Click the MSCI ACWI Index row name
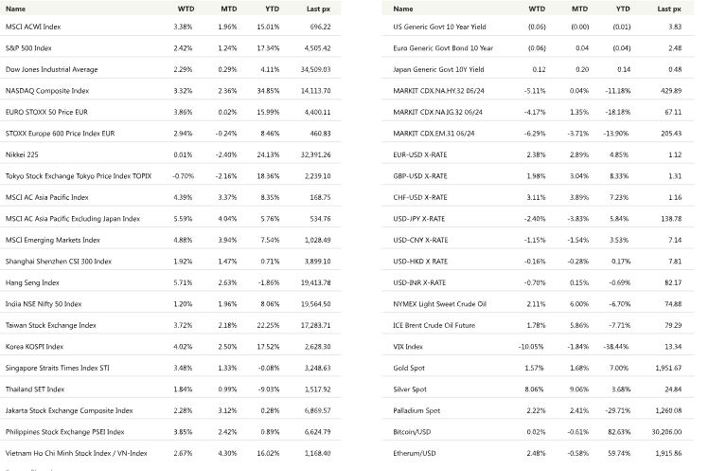 coord(33,27)
